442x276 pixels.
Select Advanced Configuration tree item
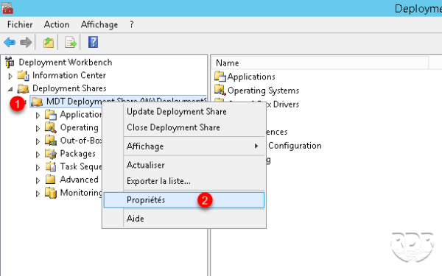[79, 180]
